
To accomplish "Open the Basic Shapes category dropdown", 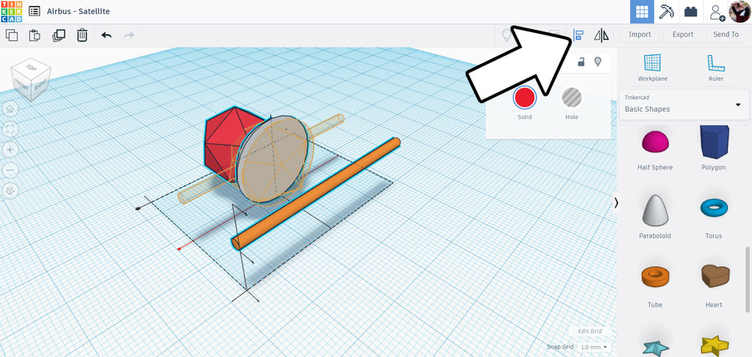I will pyautogui.click(x=684, y=104).
